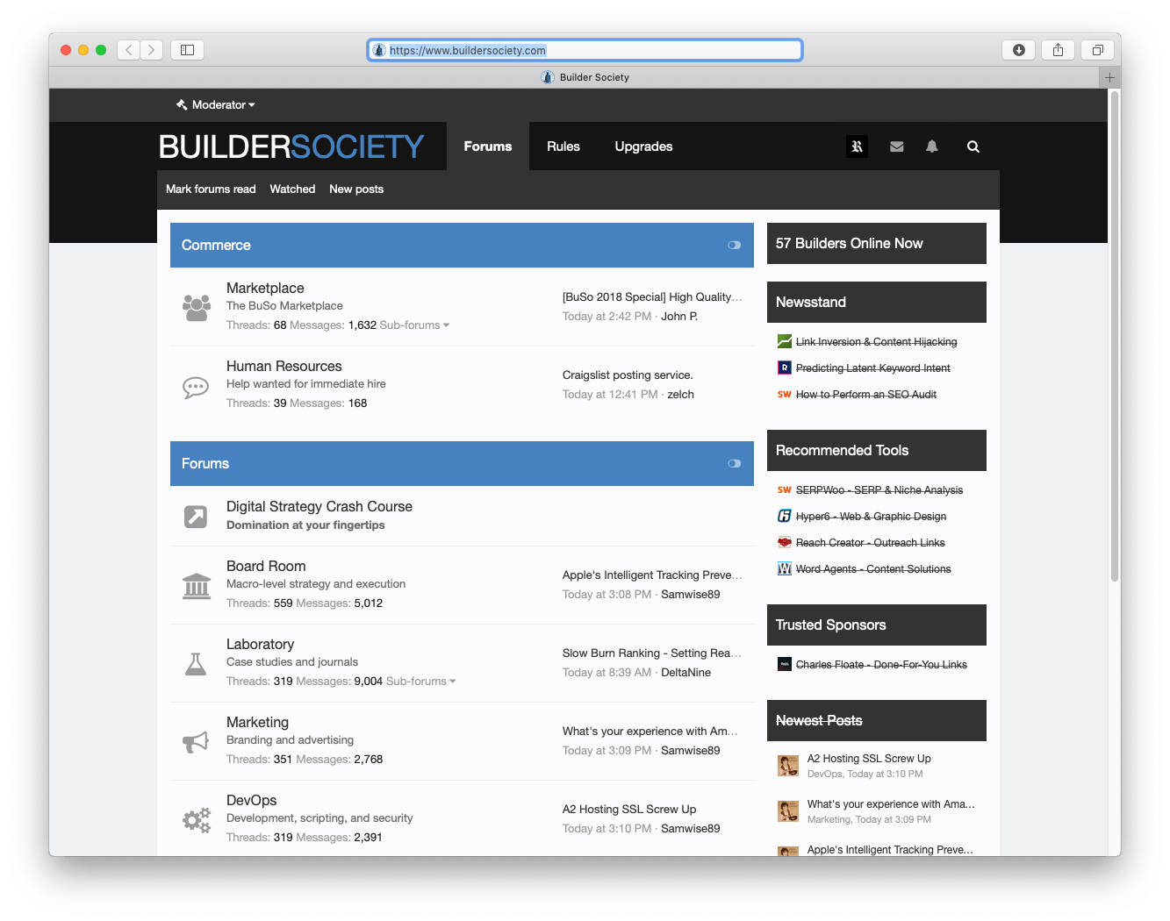This screenshot has height=921, width=1170.
Task: Show Safari tab overview button
Action: [x=1097, y=50]
